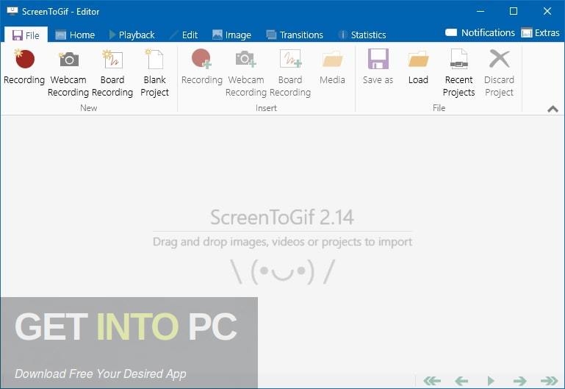Play the animation preview
The height and width of the screenshot is (389, 565).
click(x=490, y=380)
